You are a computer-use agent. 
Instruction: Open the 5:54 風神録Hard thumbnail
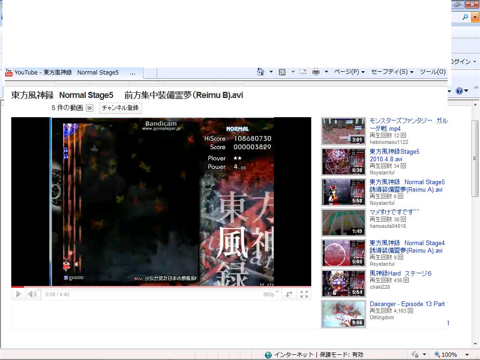tap(344, 284)
